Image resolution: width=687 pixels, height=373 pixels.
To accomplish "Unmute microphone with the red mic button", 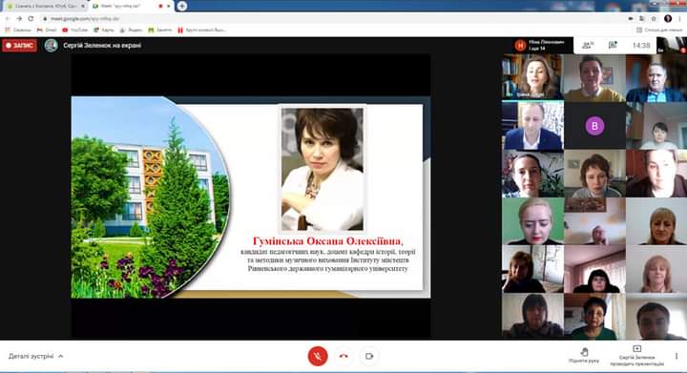I will tap(318, 357).
